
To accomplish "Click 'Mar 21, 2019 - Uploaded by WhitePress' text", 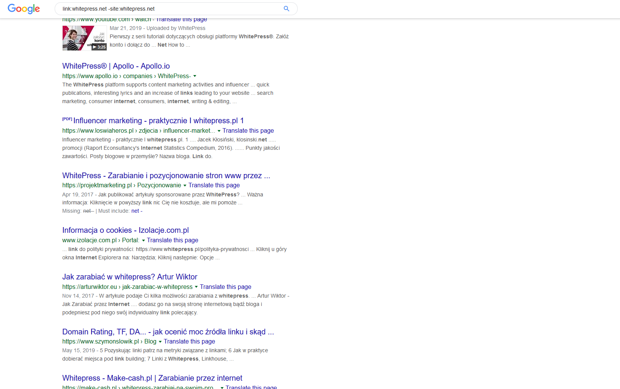I will point(158,28).
